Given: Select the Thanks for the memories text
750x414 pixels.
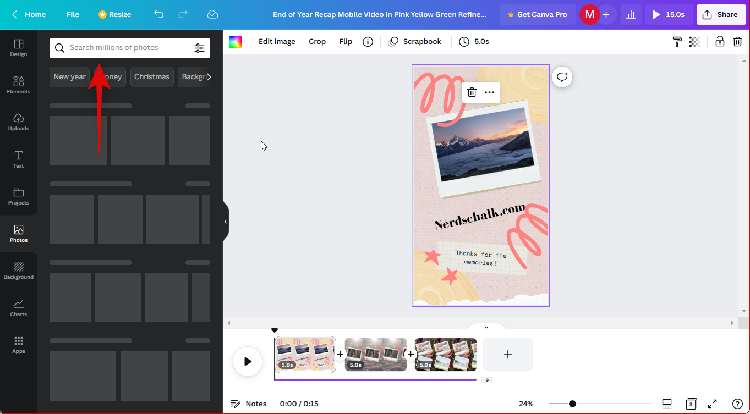Looking at the screenshot, I should [481, 258].
